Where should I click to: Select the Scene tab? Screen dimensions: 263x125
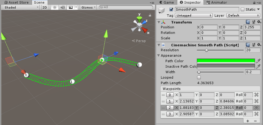39,2
